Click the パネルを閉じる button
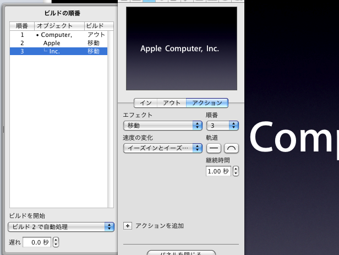This screenshot has width=339, height=255. click(x=181, y=253)
